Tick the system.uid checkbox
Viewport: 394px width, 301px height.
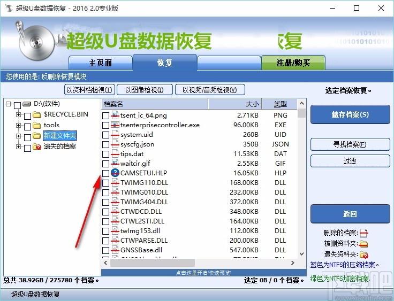tap(106, 135)
